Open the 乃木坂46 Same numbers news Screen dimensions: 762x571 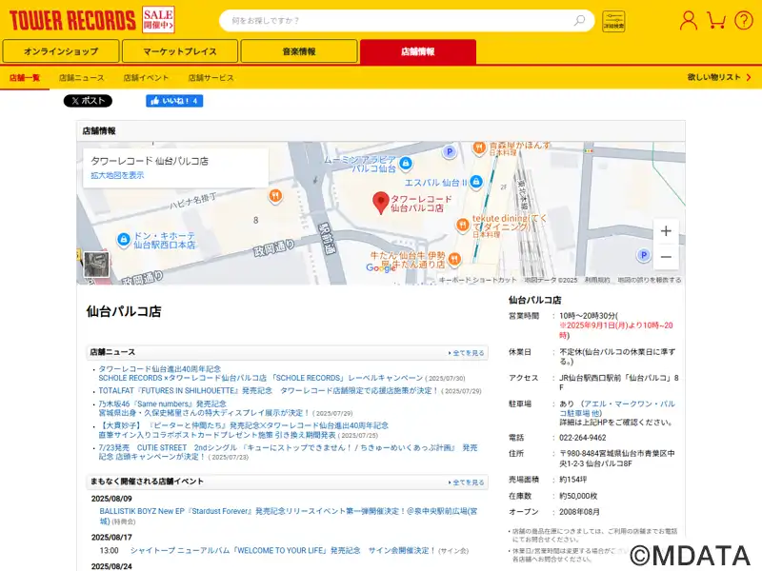[204, 408]
